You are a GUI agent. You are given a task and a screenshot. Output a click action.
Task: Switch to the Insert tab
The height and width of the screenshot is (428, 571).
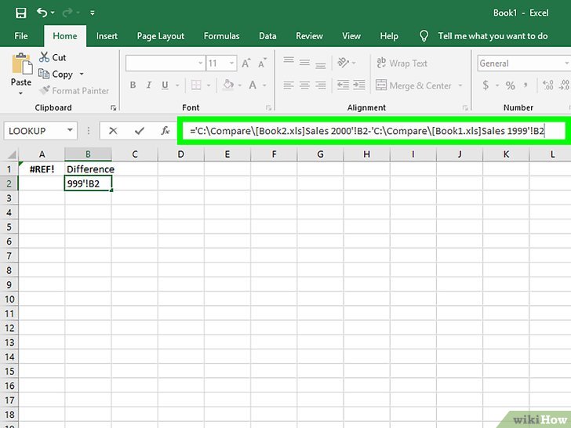click(x=107, y=36)
